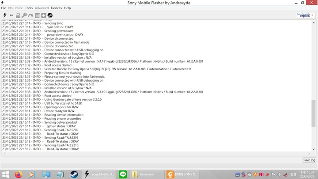Switch to the firmwares folder taskbar button
318x179 pixels.
(147, 174)
